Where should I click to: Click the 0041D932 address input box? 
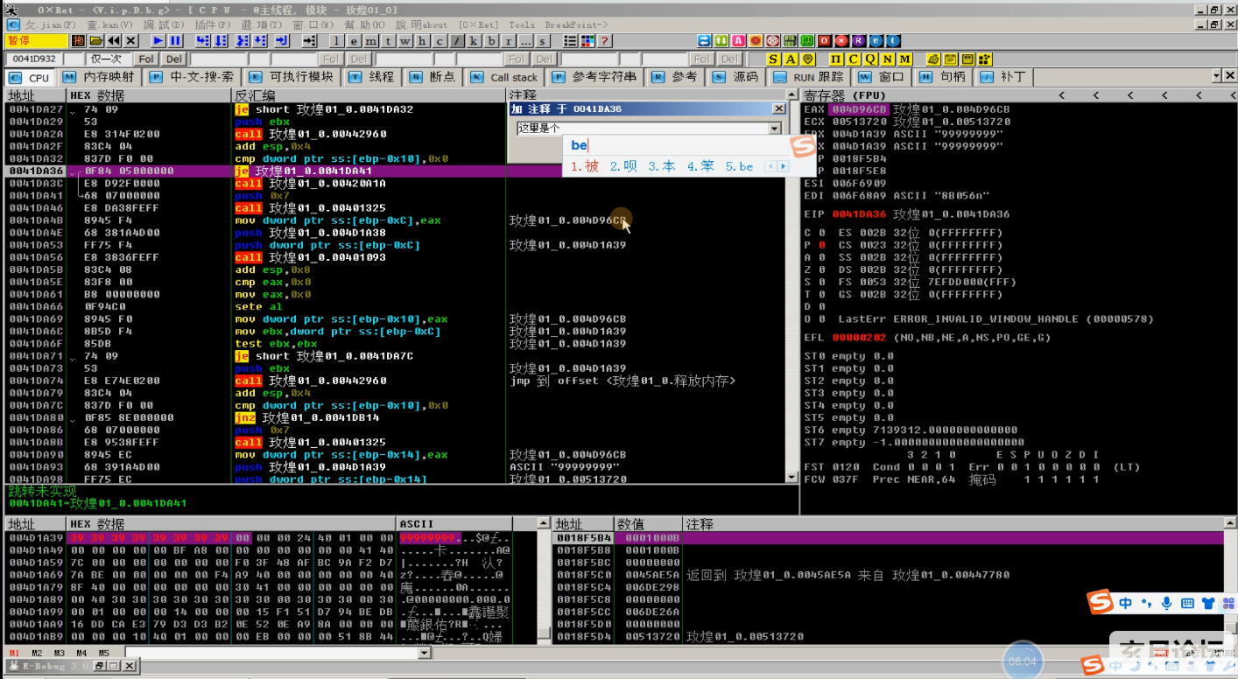click(x=35, y=59)
